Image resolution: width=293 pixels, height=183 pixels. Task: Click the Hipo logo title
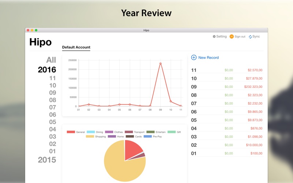point(40,42)
